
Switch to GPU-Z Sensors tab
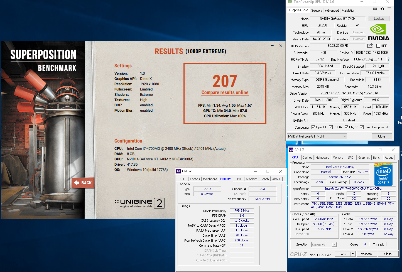point(317,11)
